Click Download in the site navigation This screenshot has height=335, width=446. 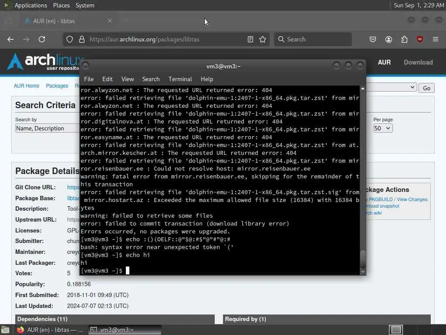419,62
